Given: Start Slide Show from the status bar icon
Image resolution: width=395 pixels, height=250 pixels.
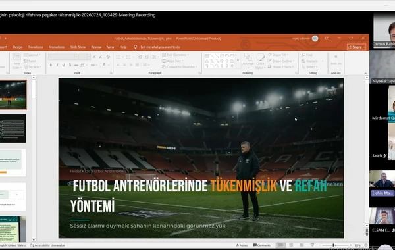Looking at the screenshot, I should 312,245.
